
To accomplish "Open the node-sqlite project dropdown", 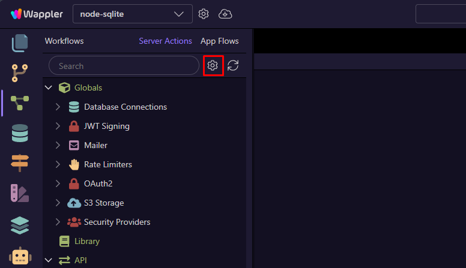I will [132, 14].
